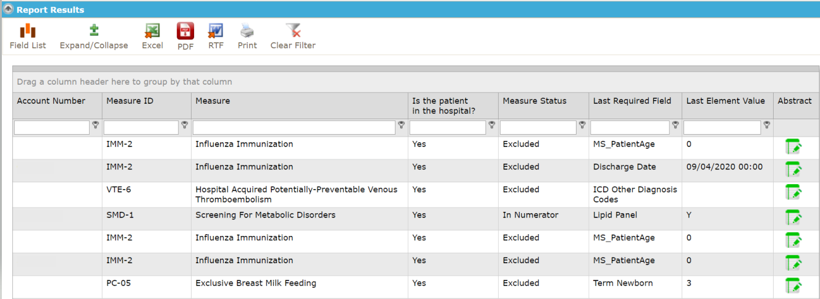Click the Measure filter input field
Viewport: 820px width, 299px height.
coord(294,127)
